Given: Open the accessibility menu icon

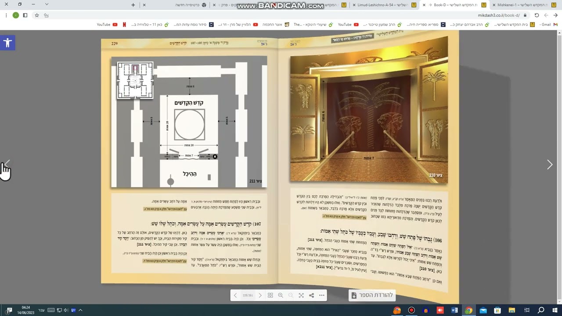Looking at the screenshot, I should 7,43.
